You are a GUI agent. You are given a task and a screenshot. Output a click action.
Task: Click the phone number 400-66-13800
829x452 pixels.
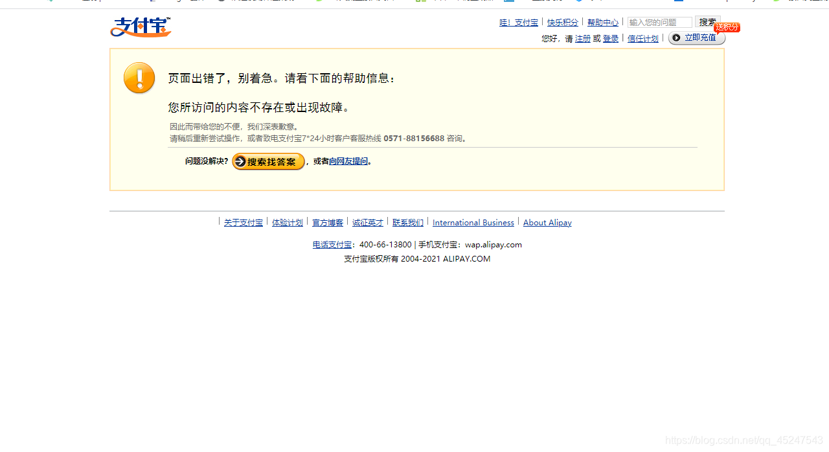click(385, 245)
